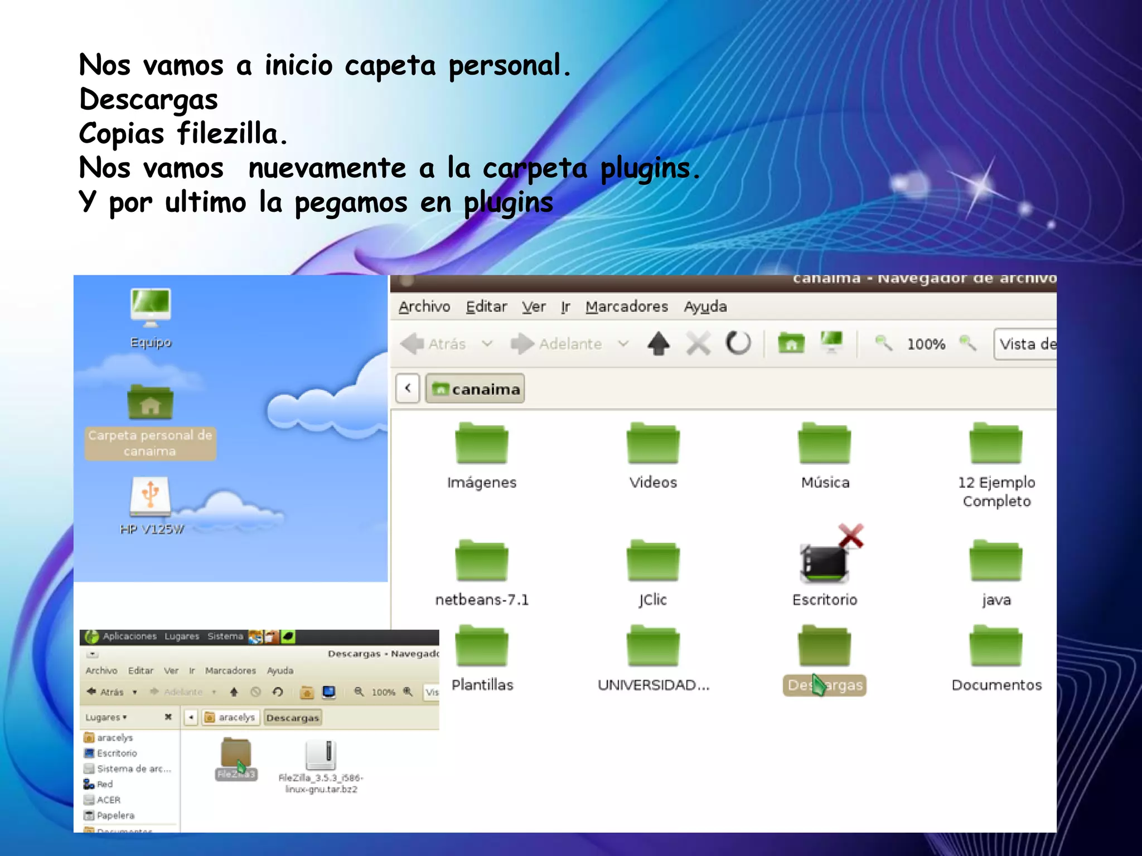Zoom out in the Descargas window
Screen dimensions: 1142x856
tap(359, 692)
